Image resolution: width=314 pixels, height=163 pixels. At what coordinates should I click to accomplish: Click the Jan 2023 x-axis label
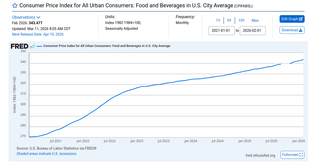click(x=137, y=141)
